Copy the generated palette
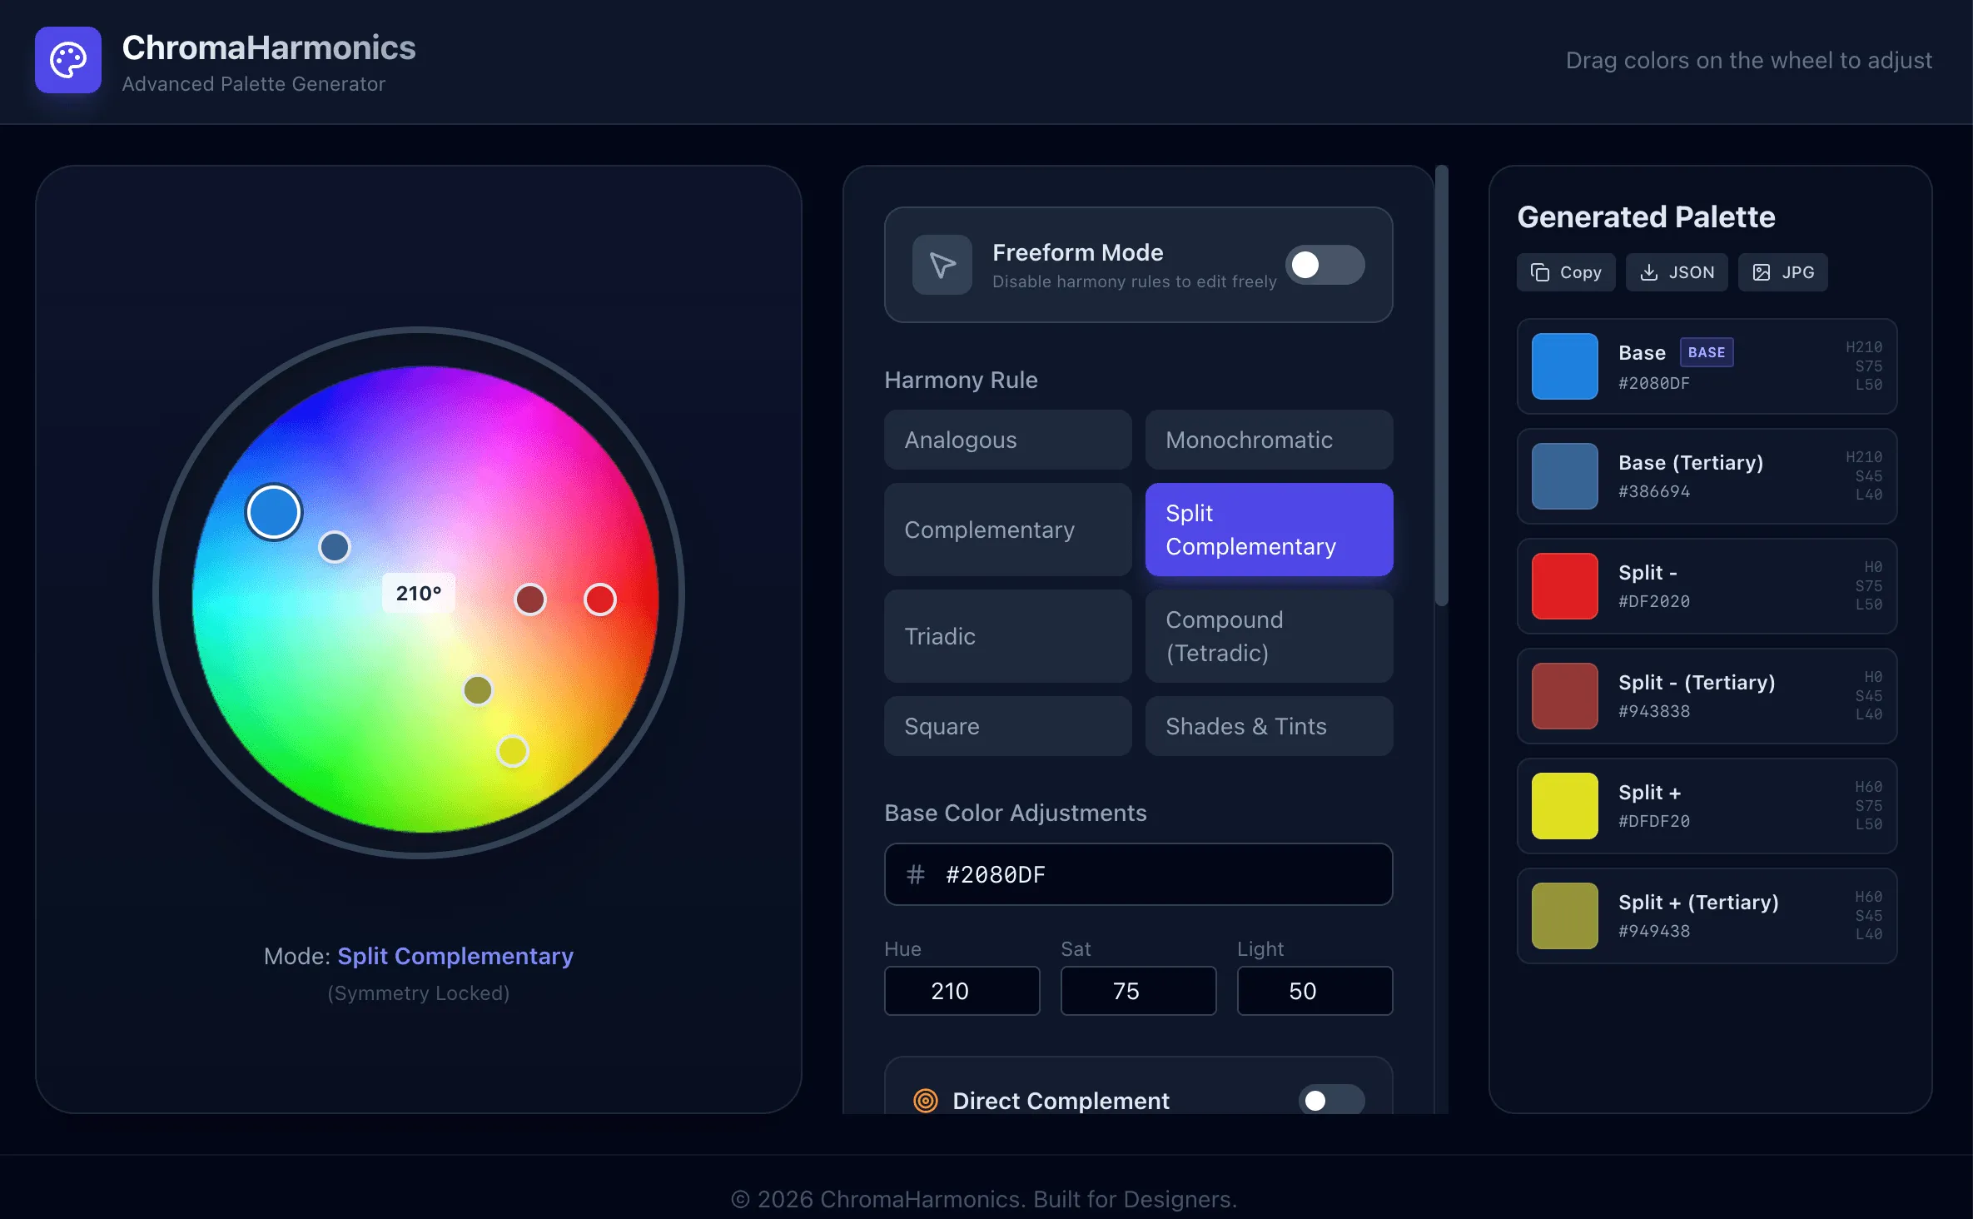Screen dimensions: 1973x1219 pos(1566,272)
